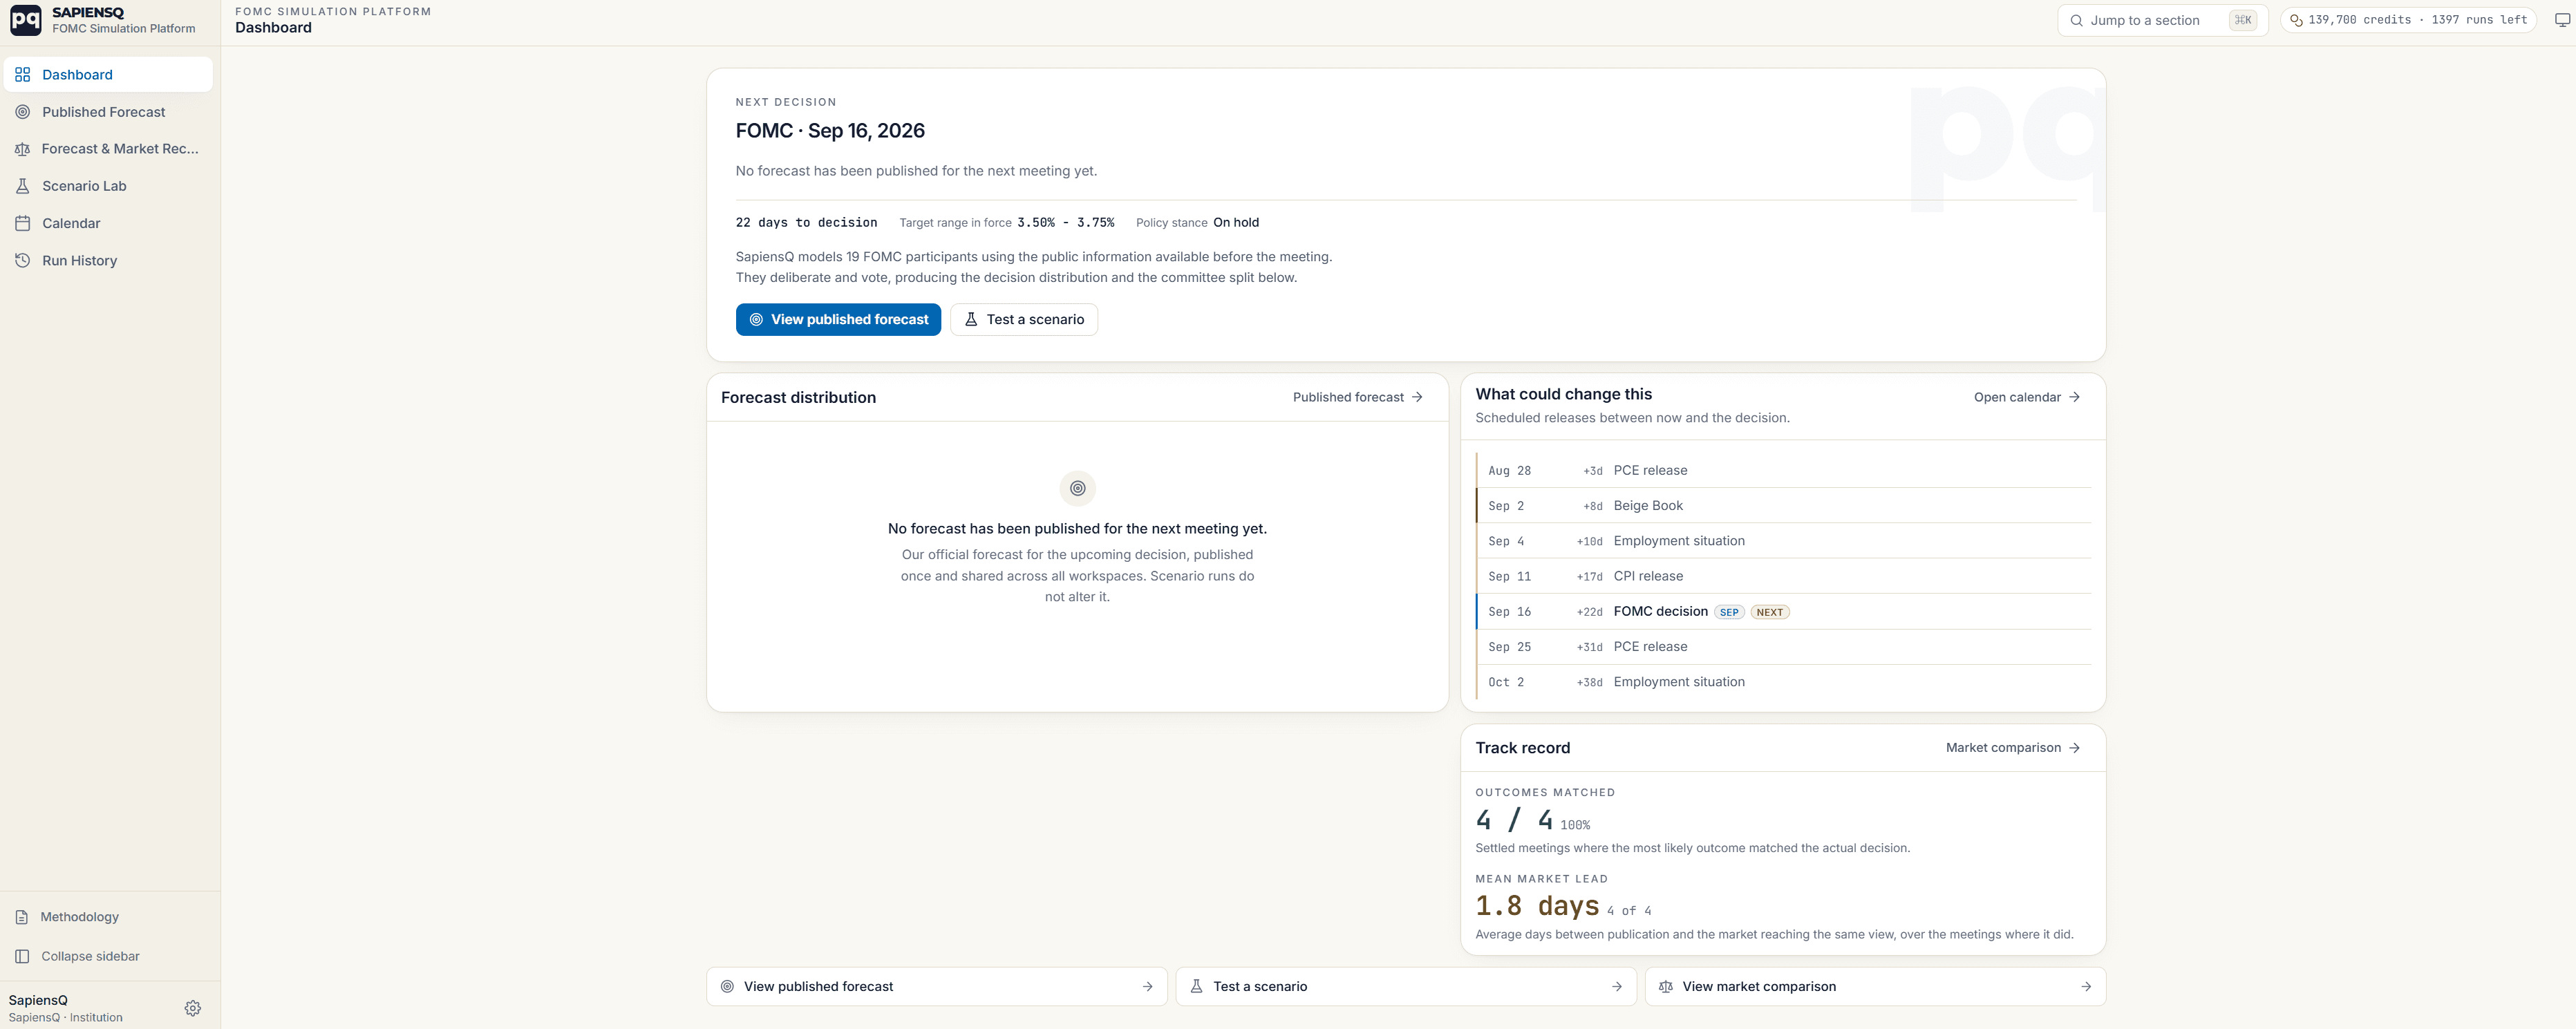Open settings gear next to SapiensQ account

click(x=193, y=1008)
